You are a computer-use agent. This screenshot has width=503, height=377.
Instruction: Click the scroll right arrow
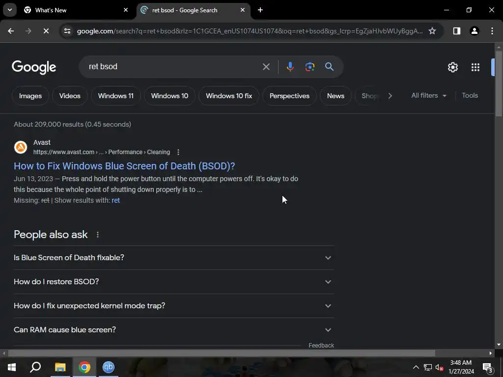point(491,353)
